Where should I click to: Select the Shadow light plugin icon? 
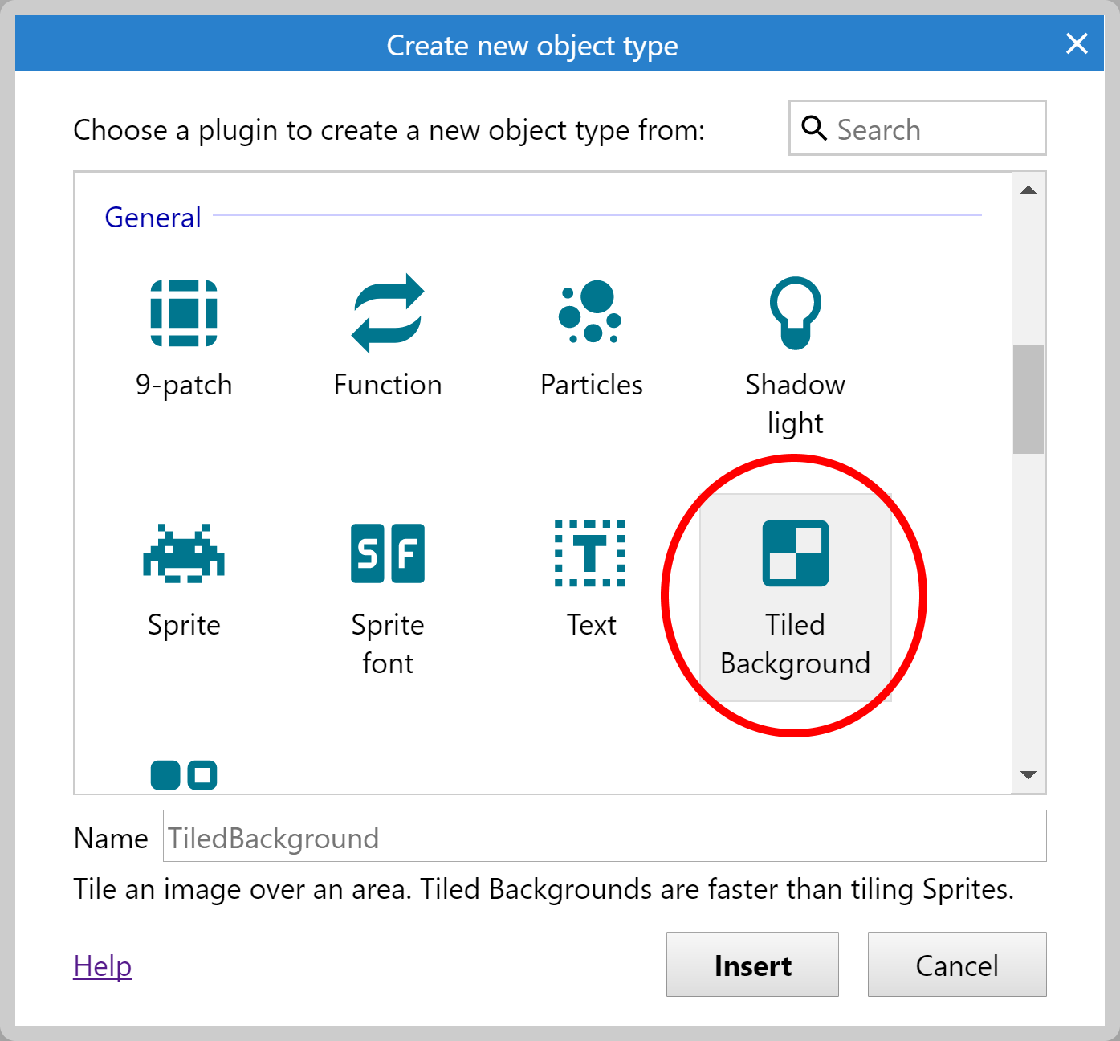pos(795,313)
